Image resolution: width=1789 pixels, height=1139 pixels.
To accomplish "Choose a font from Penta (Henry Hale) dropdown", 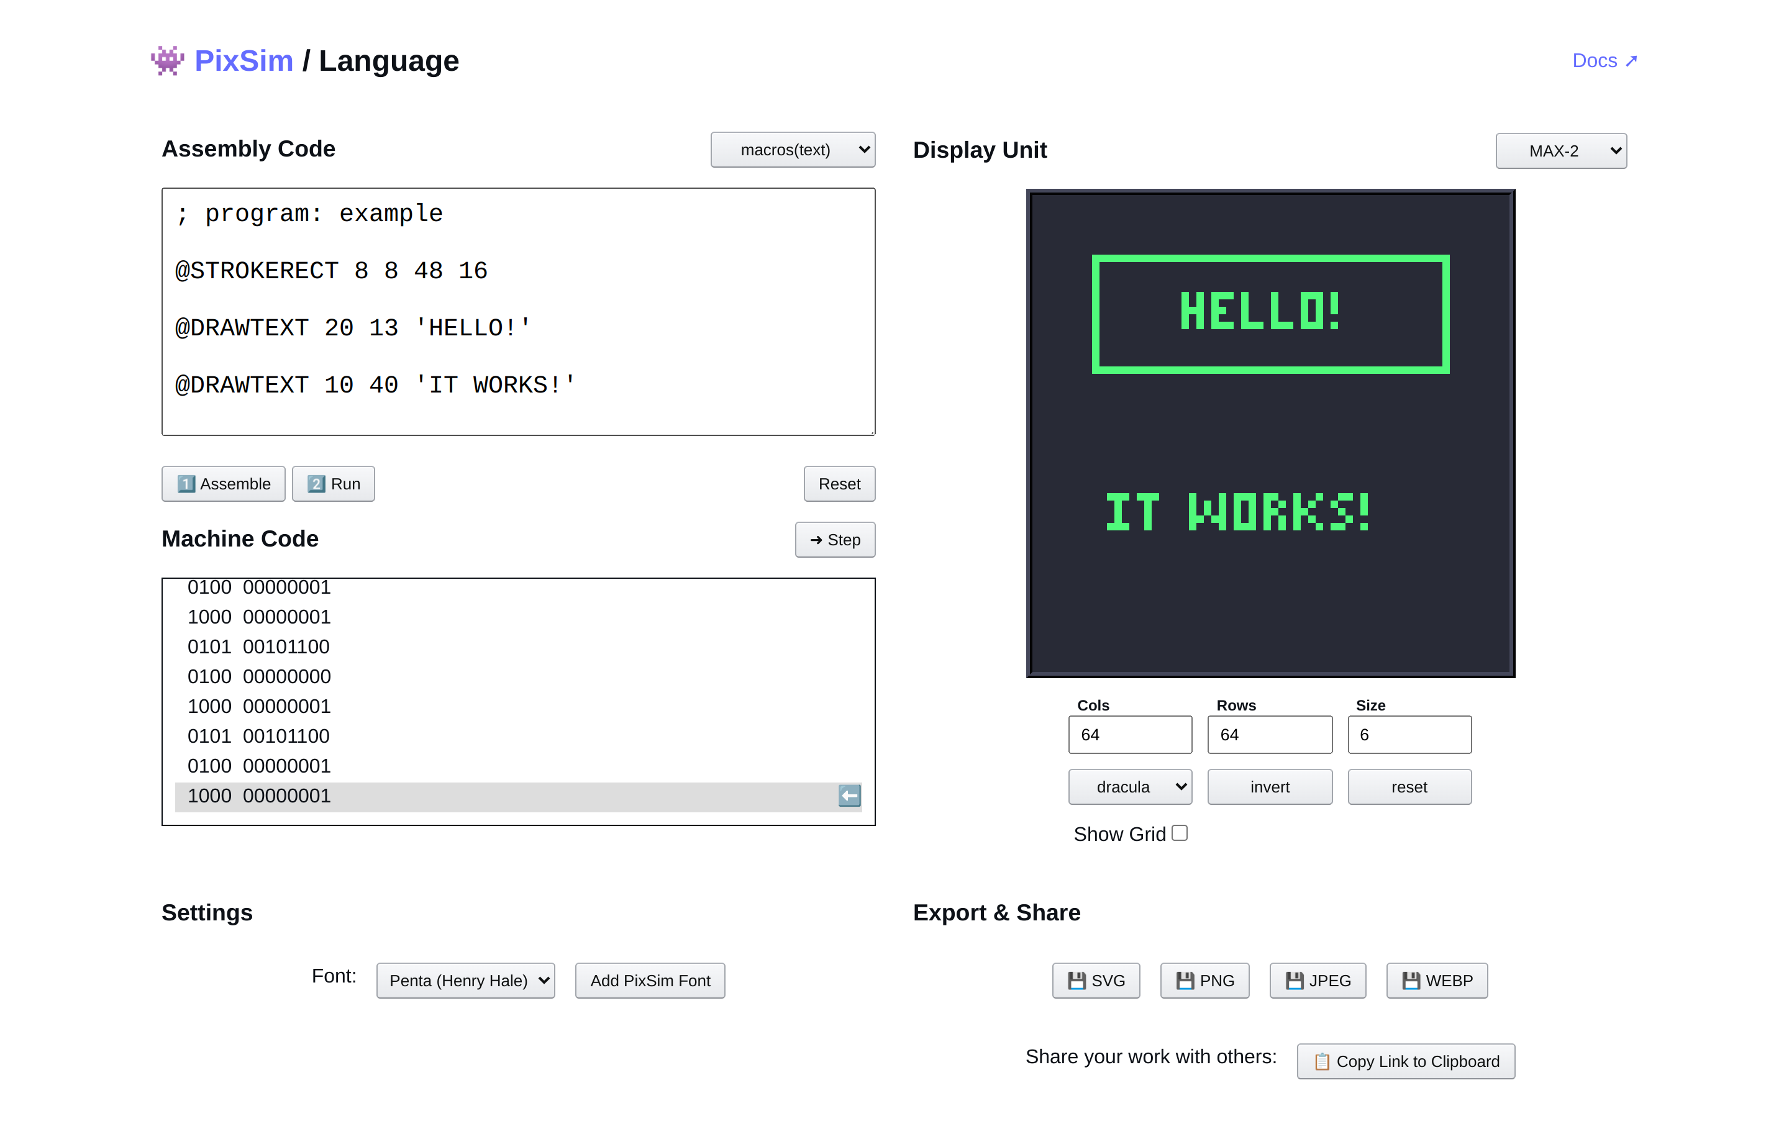I will [x=466, y=981].
